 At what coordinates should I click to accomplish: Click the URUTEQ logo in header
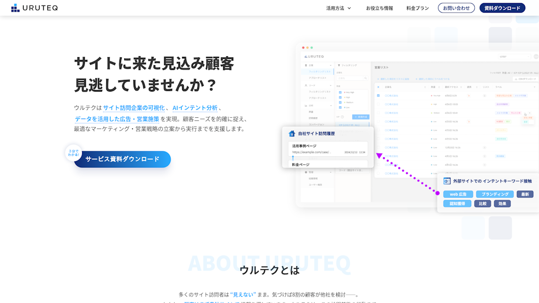(34, 8)
